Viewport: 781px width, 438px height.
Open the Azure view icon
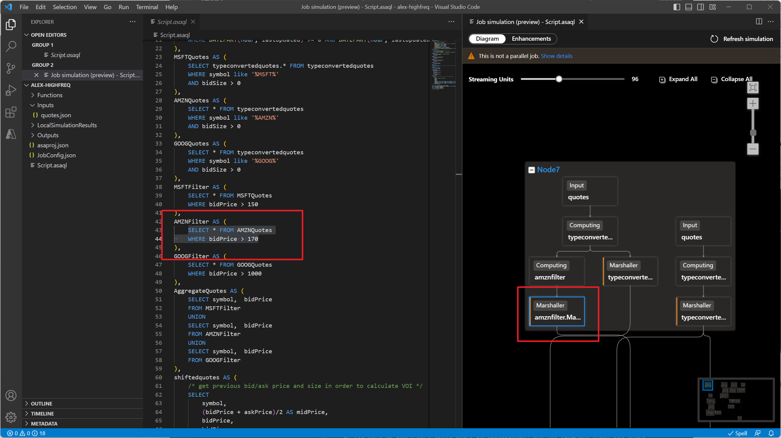(x=11, y=134)
